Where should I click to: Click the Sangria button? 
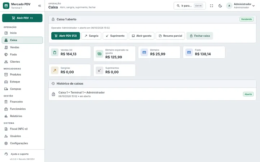(91, 36)
